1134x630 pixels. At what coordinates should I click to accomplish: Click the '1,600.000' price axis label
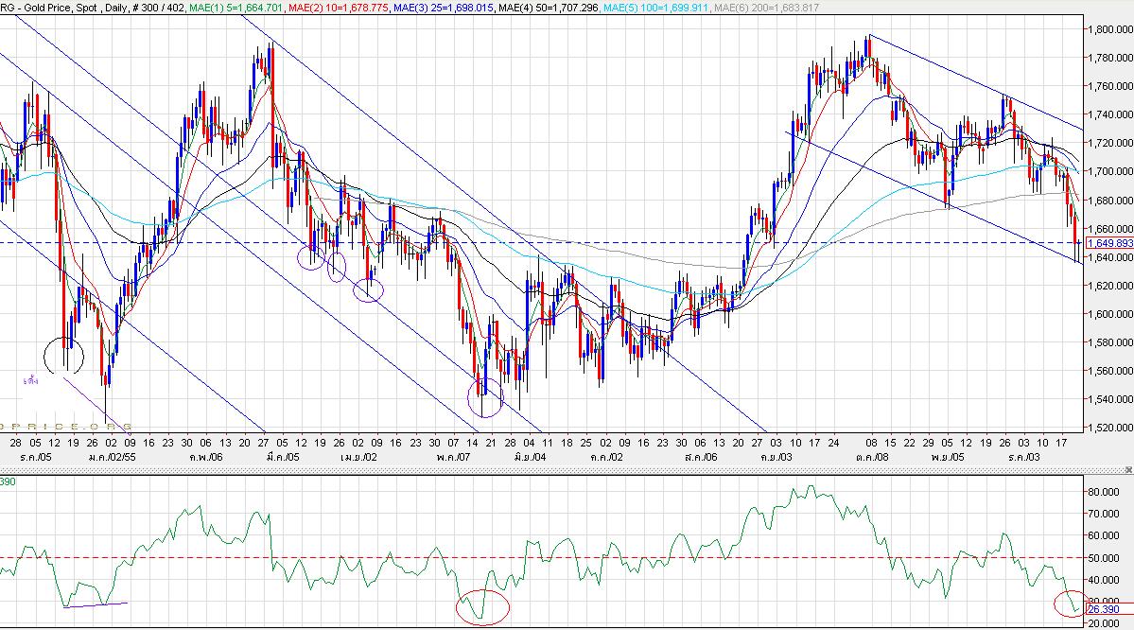coord(1110,314)
